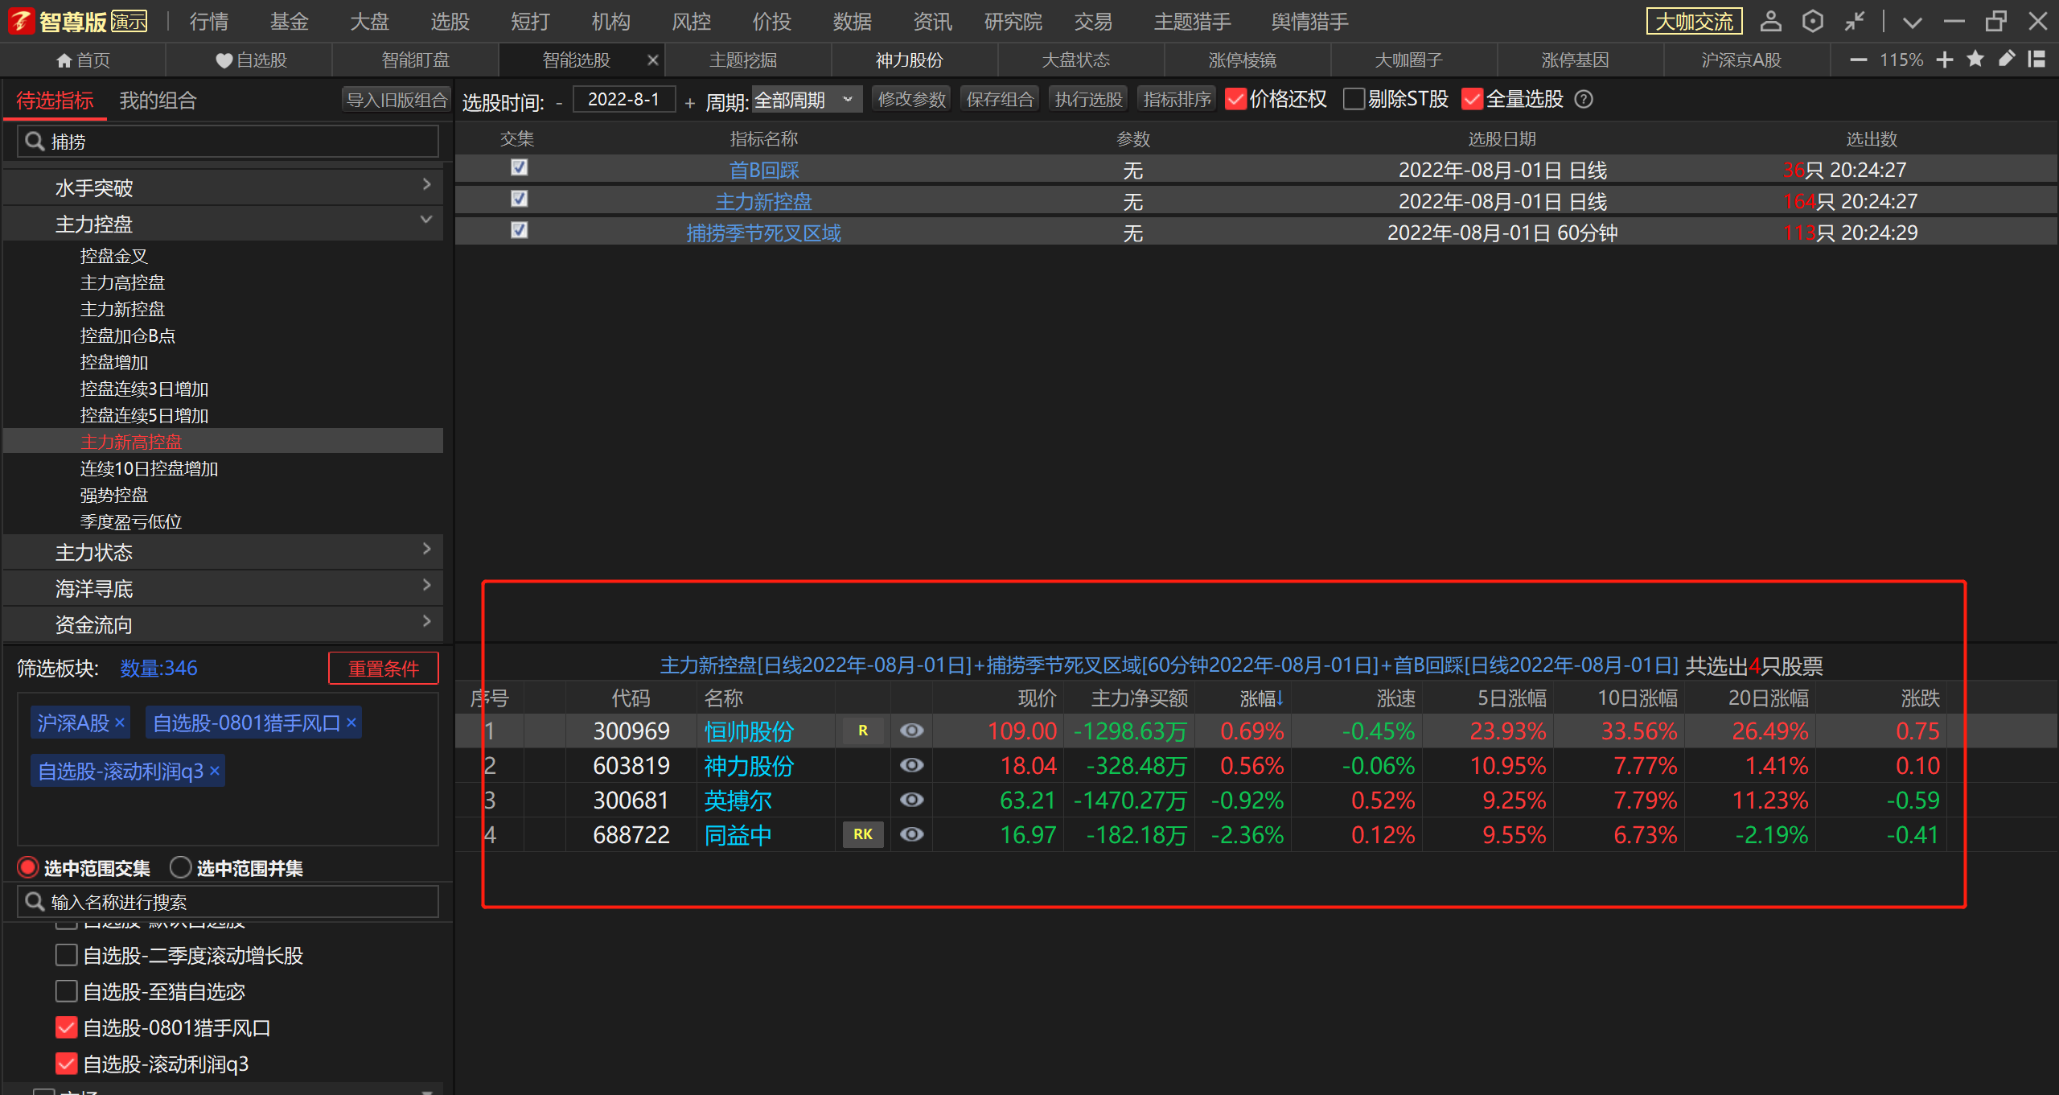Image resolution: width=2059 pixels, height=1095 pixels.
Task: Toggle the eye icon for 英搏尔
Action: tap(911, 800)
